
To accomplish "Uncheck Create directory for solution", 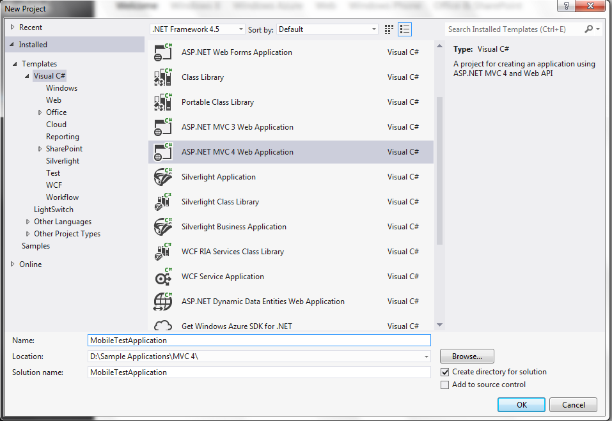I will [x=444, y=372].
